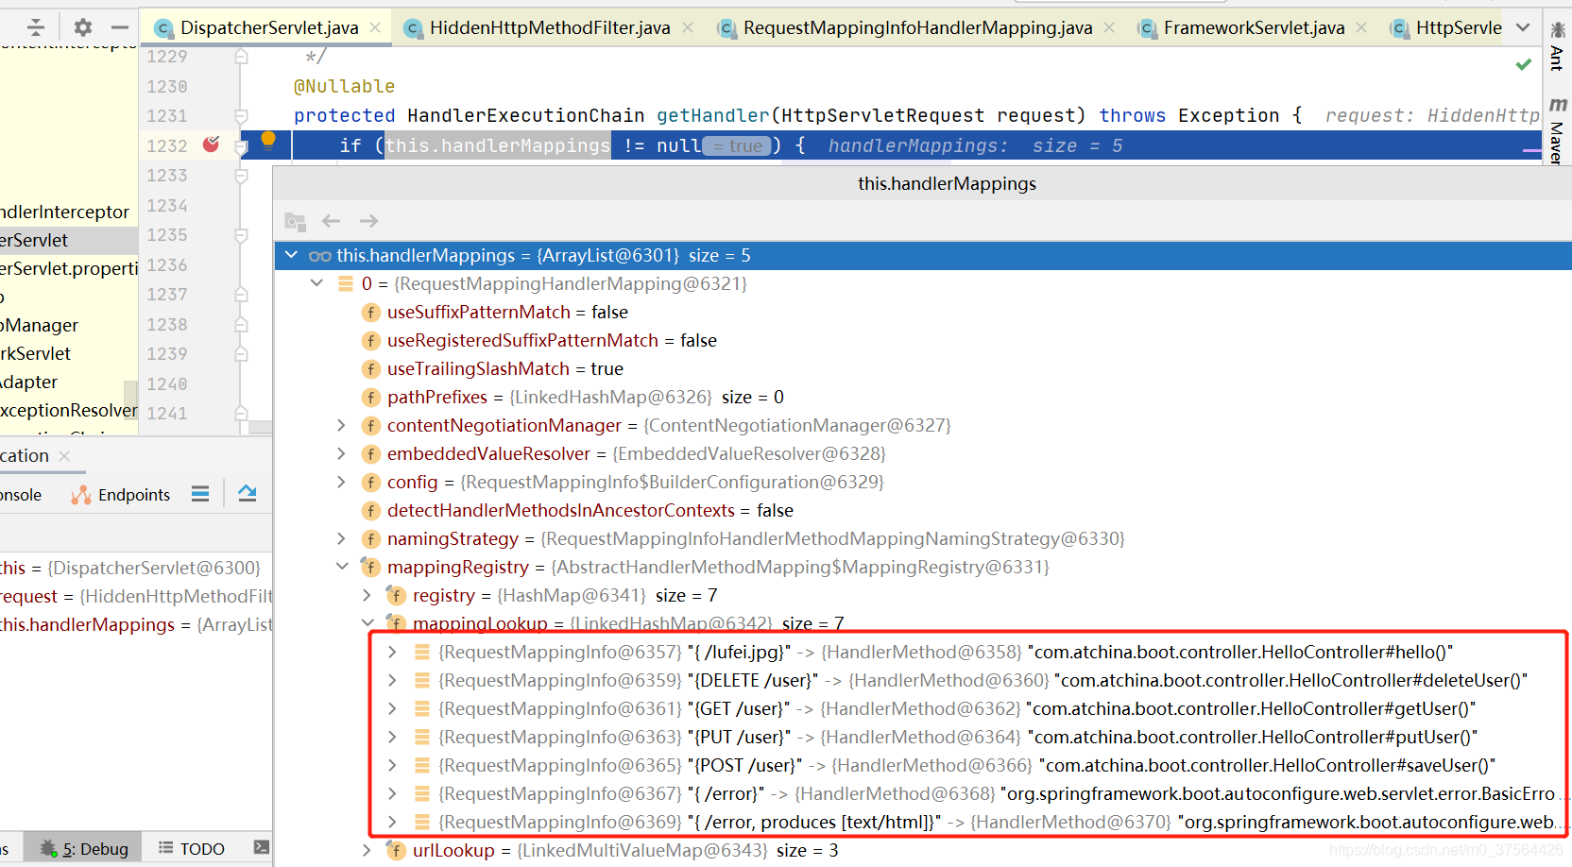
Task: Open the project panel settings gear
Action: pyautogui.click(x=83, y=27)
